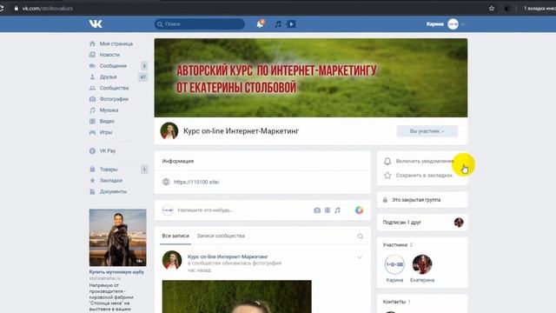
Task: Click the vk.com address bar URL
Action: click(x=48, y=8)
